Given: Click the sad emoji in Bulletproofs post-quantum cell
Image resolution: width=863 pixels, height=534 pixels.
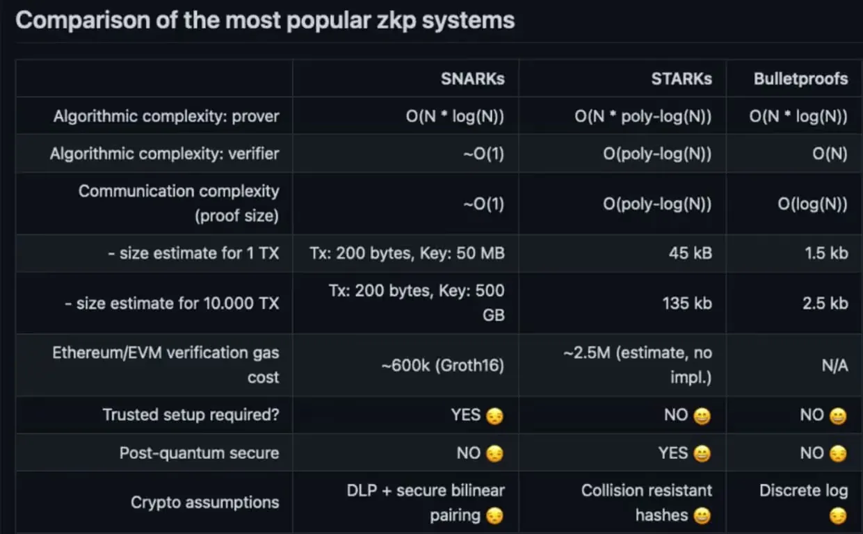Looking at the screenshot, I should (x=838, y=453).
